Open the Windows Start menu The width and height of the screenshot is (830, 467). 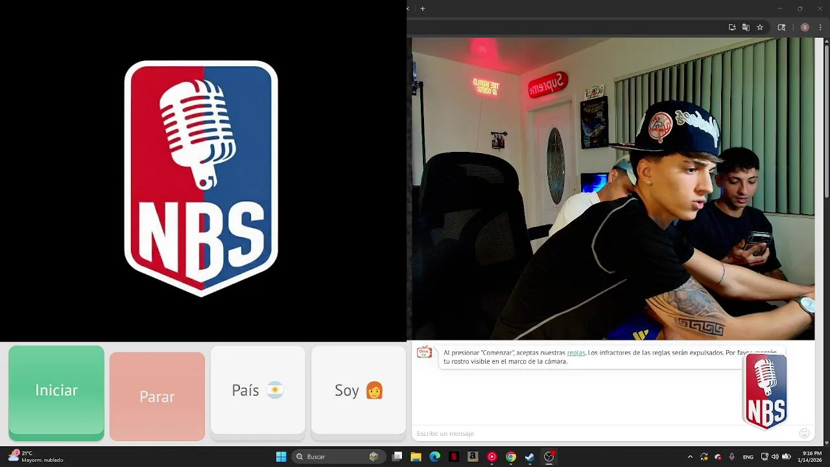[x=281, y=457]
